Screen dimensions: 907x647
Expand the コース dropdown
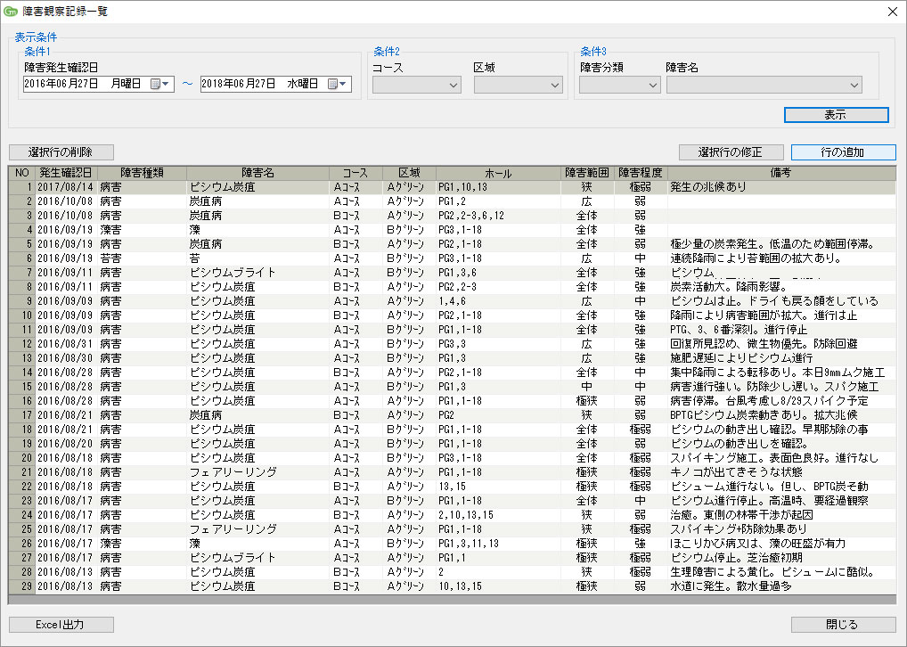pyautogui.click(x=416, y=85)
